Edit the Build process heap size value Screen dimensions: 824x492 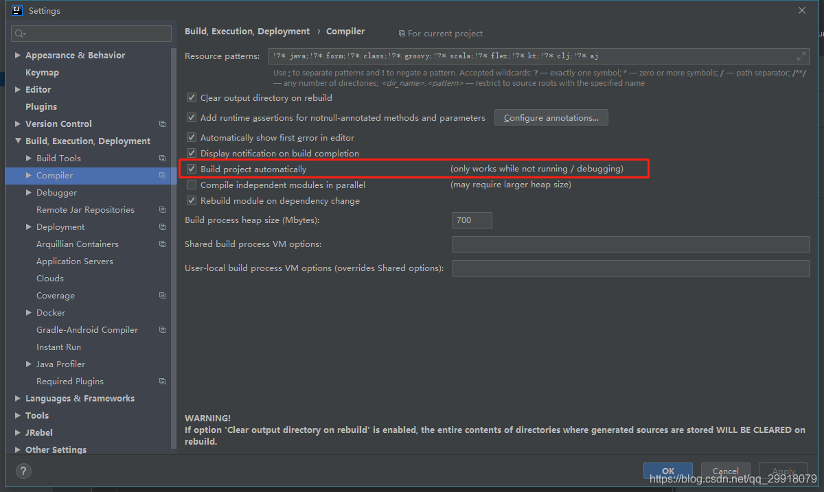click(472, 220)
